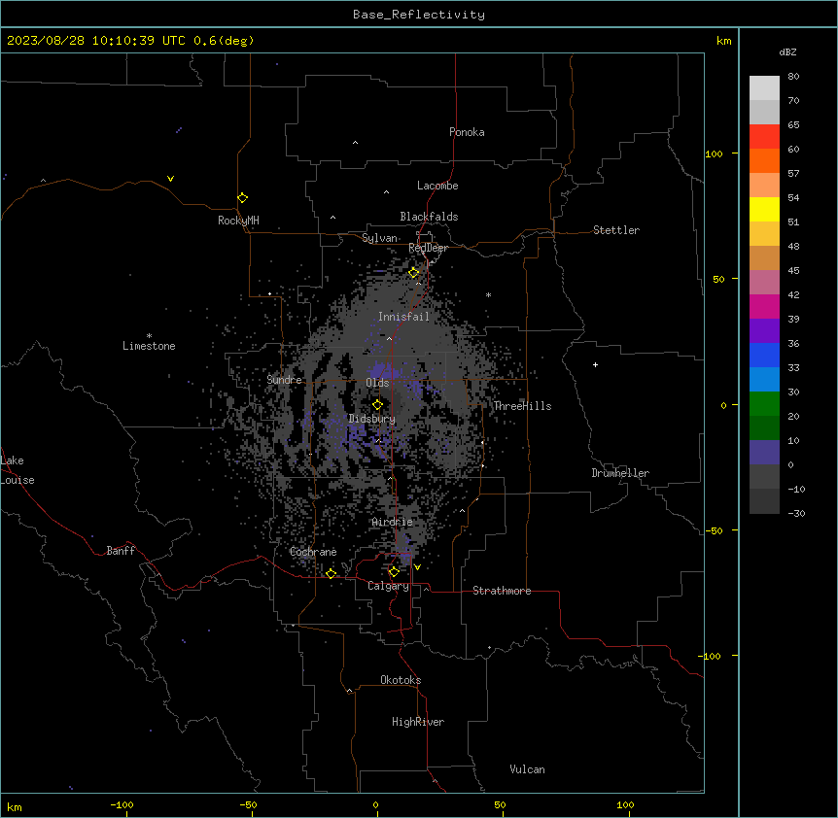The height and width of the screenshot is (818, 838).
Task: Click the yellow diamond marker below Cochrane
Action: click(x=331, y=574)
